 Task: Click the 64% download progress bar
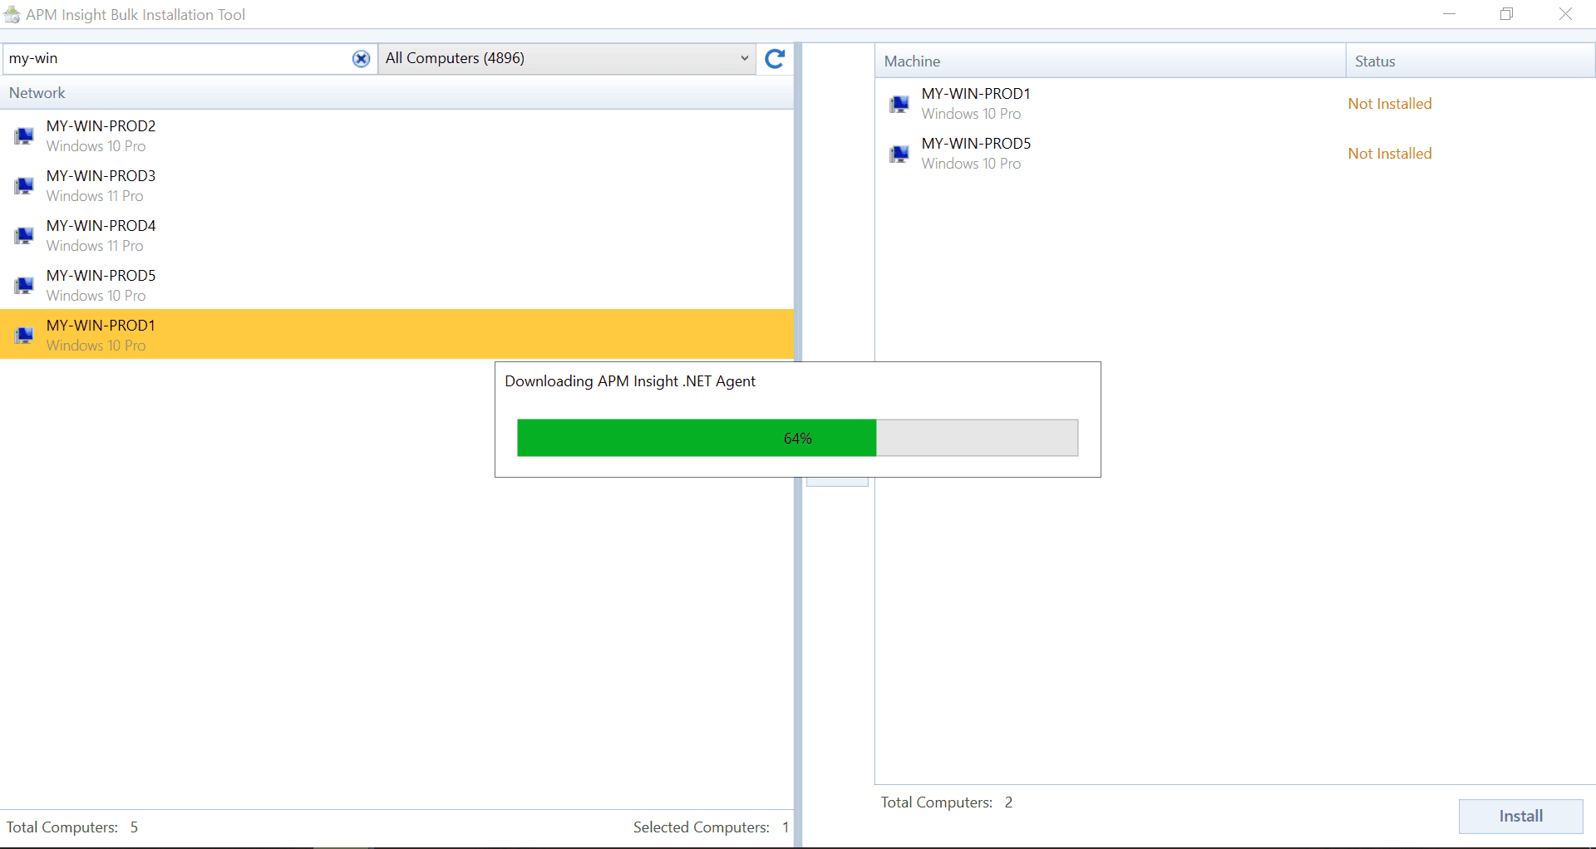pyautogui.click(x=797, y=438)
